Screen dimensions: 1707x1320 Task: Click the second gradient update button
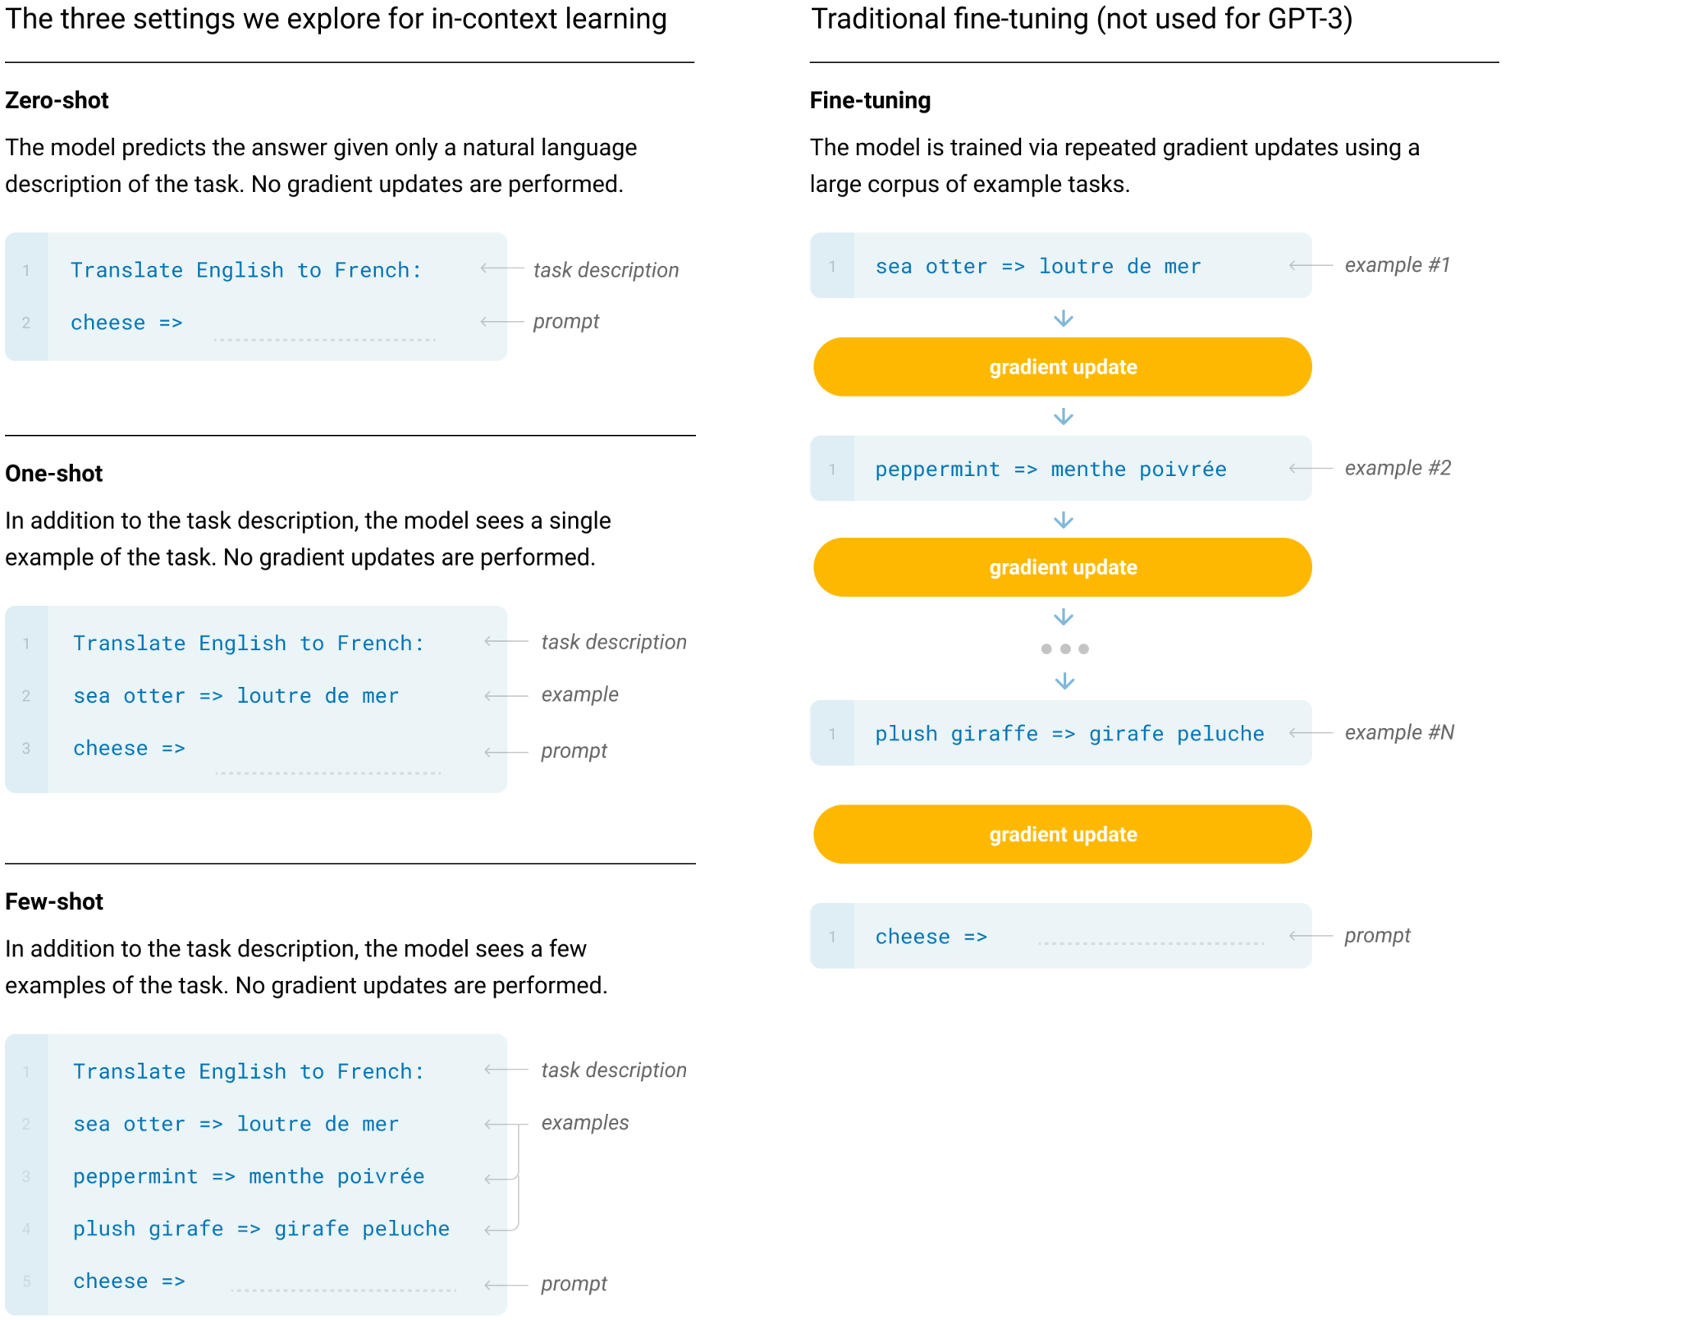click(x=1062, y=567)
